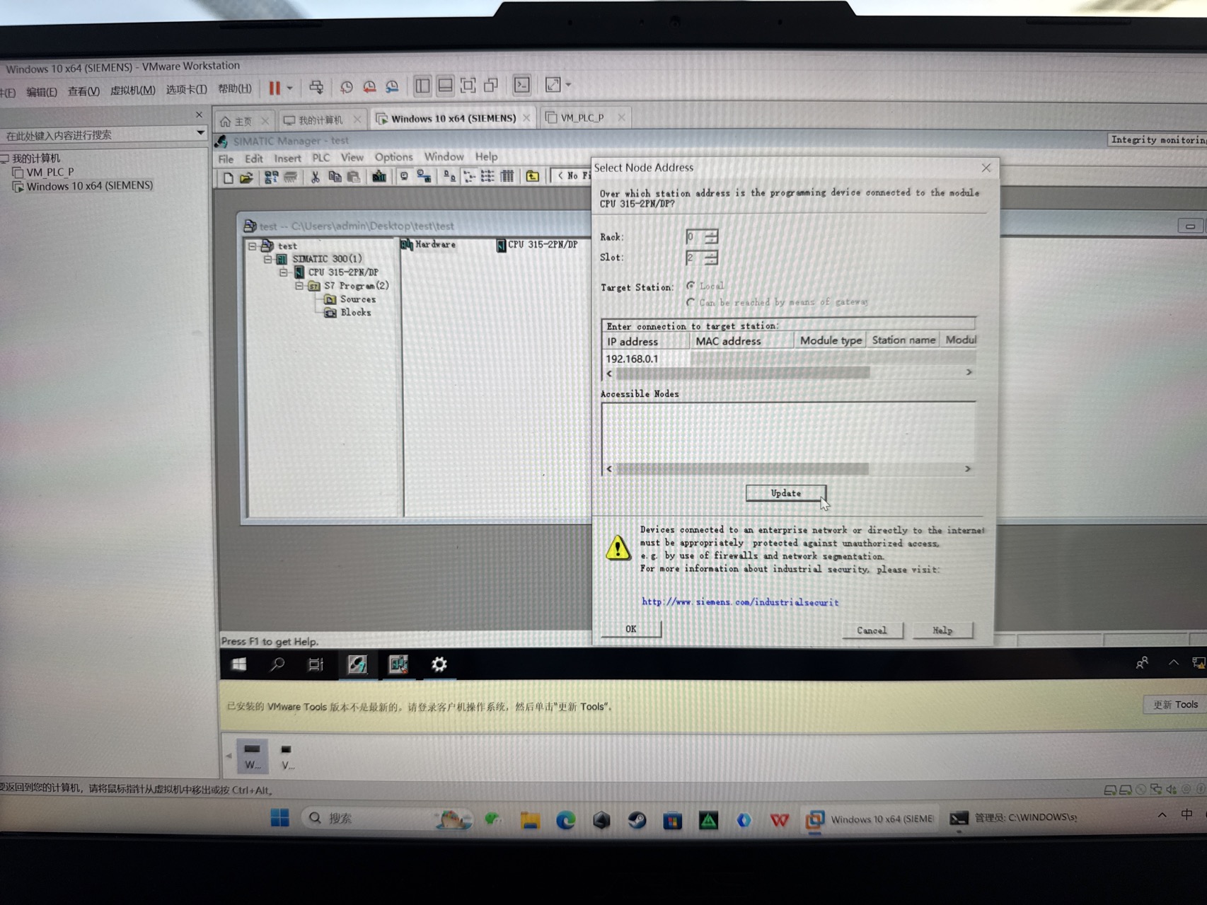Collapse the CPU 315-2PN/DP tree node
The image size is (1207, 905).
(283, 272)
